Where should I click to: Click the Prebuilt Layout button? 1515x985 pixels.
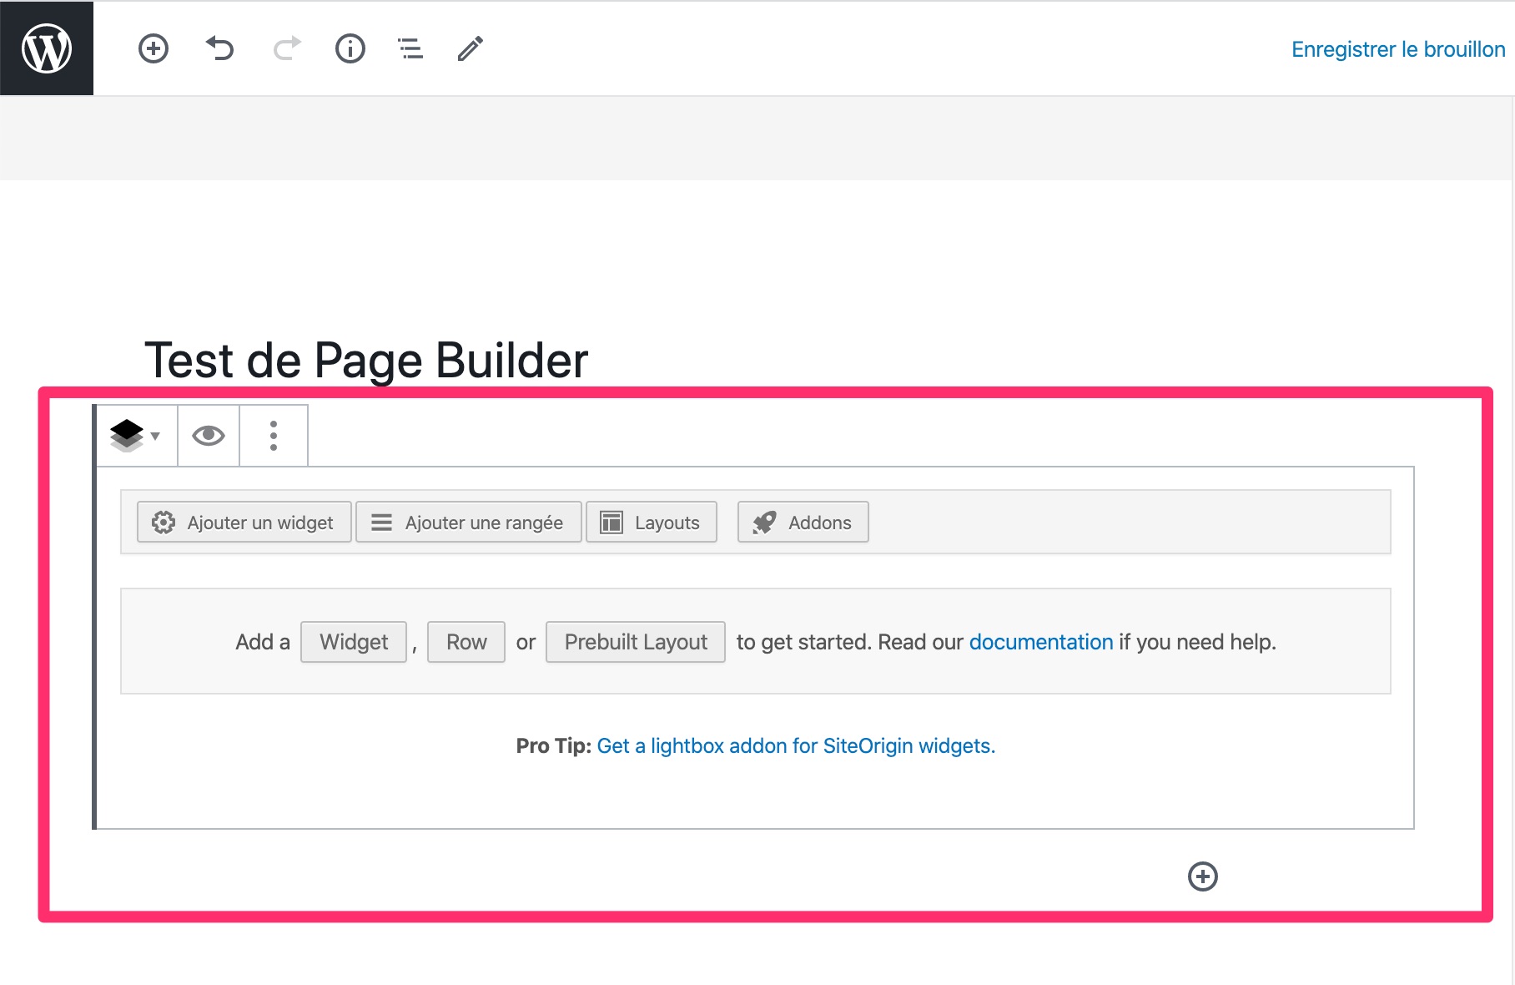(x=635, y=641)
